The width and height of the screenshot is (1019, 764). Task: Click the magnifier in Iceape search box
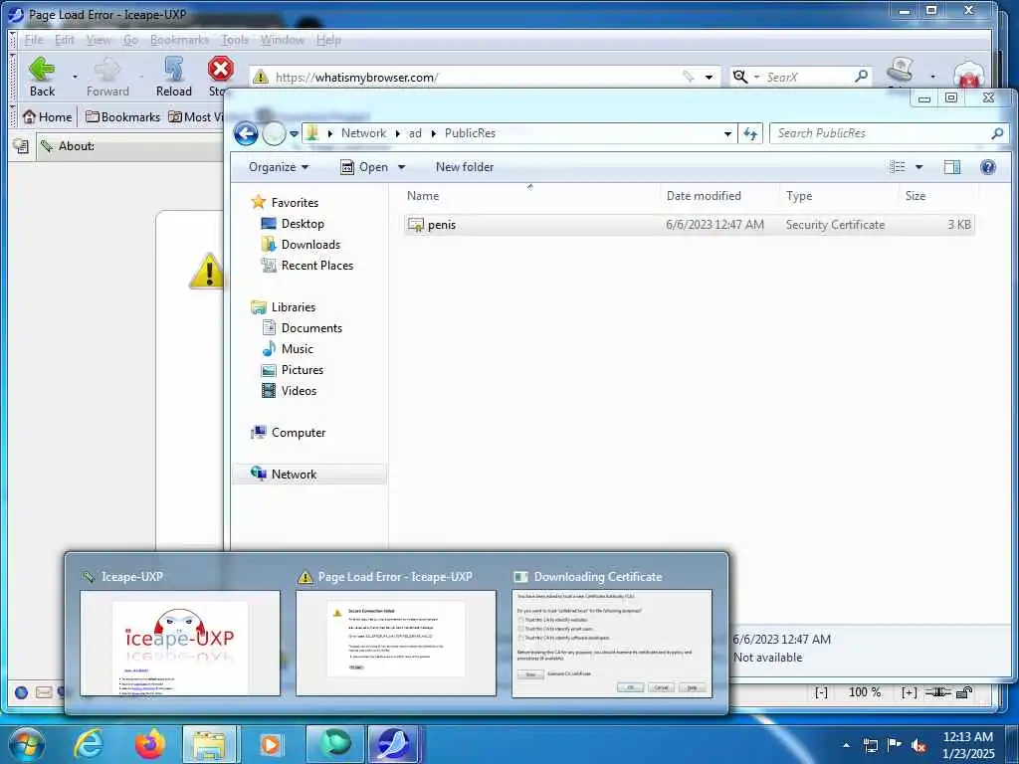click(x=861, y=76)
